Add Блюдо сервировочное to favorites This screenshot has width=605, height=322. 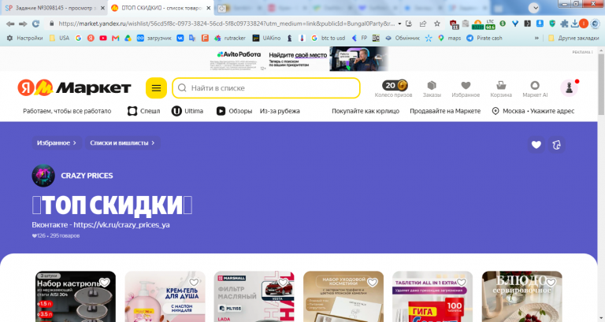click(551, 283)
